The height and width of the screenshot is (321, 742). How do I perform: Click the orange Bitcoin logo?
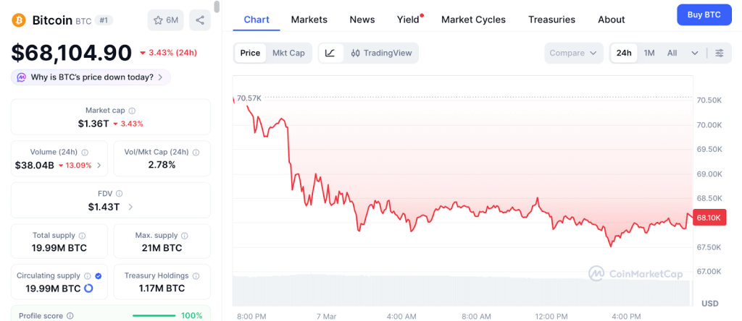click(x=20, y=20)
